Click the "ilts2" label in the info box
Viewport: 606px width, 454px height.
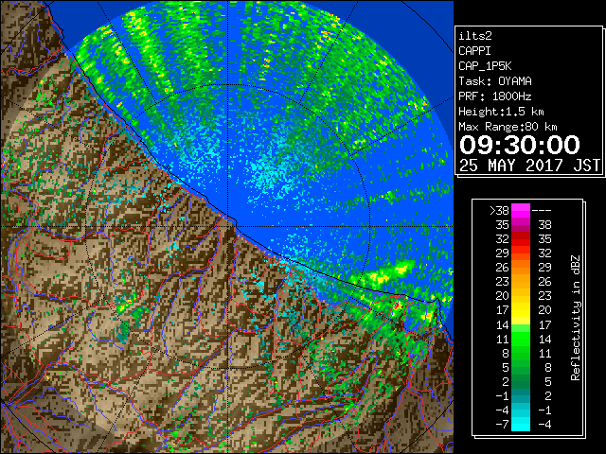click(x=475, y=36)
